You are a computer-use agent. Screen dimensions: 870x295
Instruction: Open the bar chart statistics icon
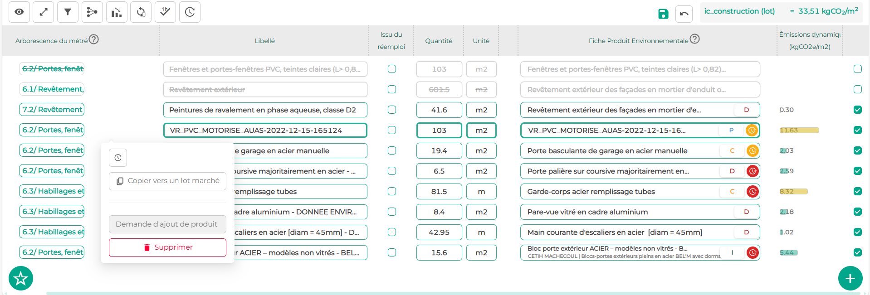coord(117,12)
